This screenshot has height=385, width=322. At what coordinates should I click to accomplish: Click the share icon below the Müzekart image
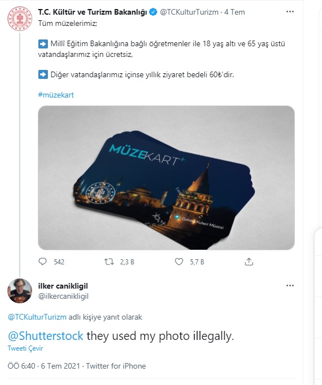(249, 262)
